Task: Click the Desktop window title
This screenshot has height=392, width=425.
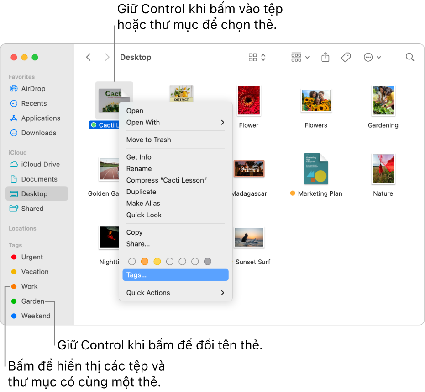Action: pos(136,57)
